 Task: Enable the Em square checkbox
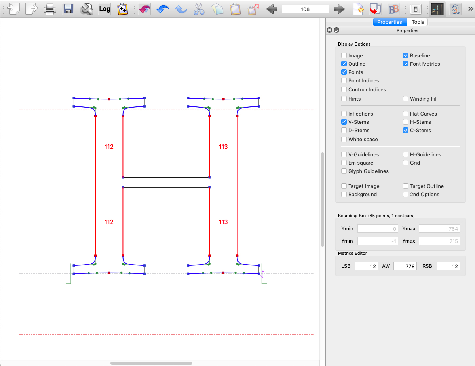[344, 163]
